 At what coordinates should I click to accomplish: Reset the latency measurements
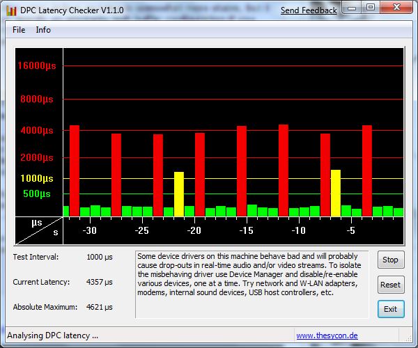click(x=391, y=285)
